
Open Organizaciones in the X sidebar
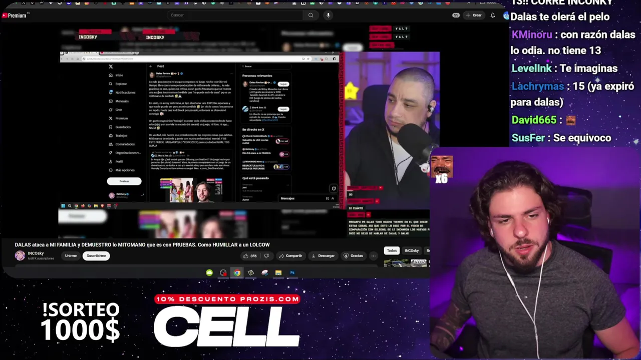point(125,152)
